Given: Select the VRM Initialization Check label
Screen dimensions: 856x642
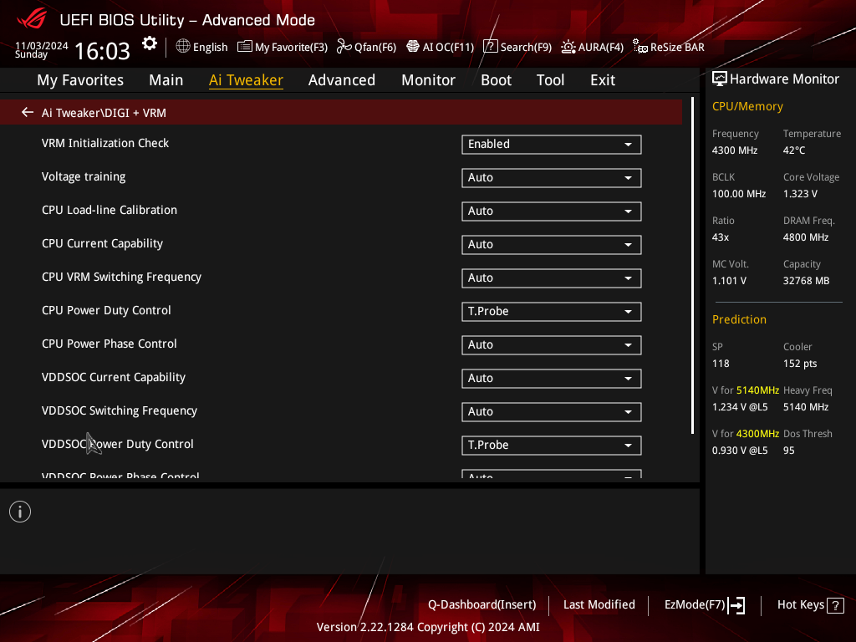Looking at the screenshot, I should click(x=105, y=144).
